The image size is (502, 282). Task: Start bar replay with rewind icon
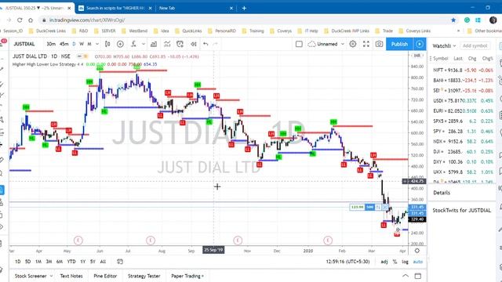(194, 44)
